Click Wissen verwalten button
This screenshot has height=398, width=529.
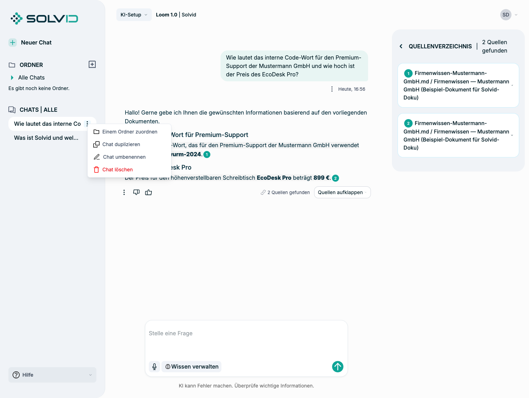point(191,366)
